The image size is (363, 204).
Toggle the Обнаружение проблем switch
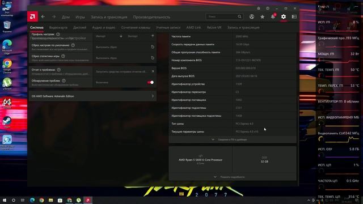tap(150, 82)
